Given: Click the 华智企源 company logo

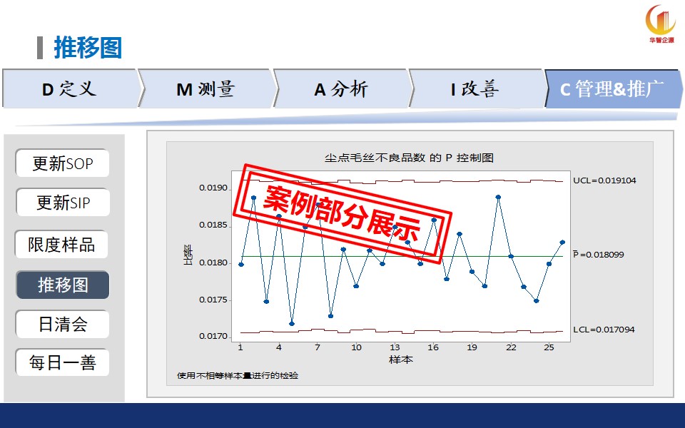Looking at the screenshot, I should [660, 24].
